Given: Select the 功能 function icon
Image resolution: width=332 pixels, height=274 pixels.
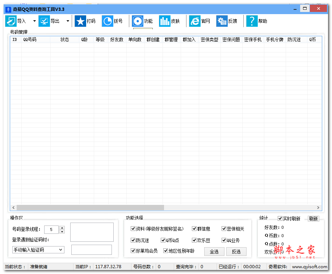Looking at the screenshot, I should point(138,21).
